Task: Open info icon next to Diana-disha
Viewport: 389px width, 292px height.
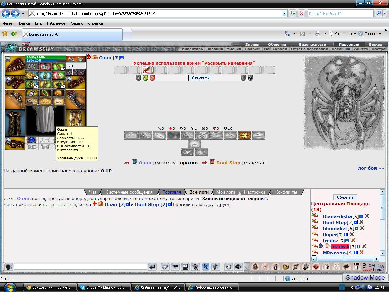Action: [361, 216]
